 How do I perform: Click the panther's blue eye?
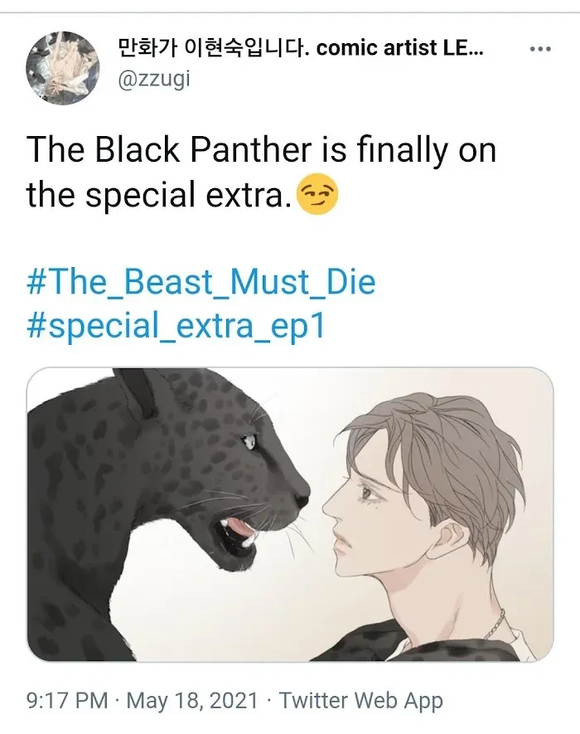coord(249,441)
